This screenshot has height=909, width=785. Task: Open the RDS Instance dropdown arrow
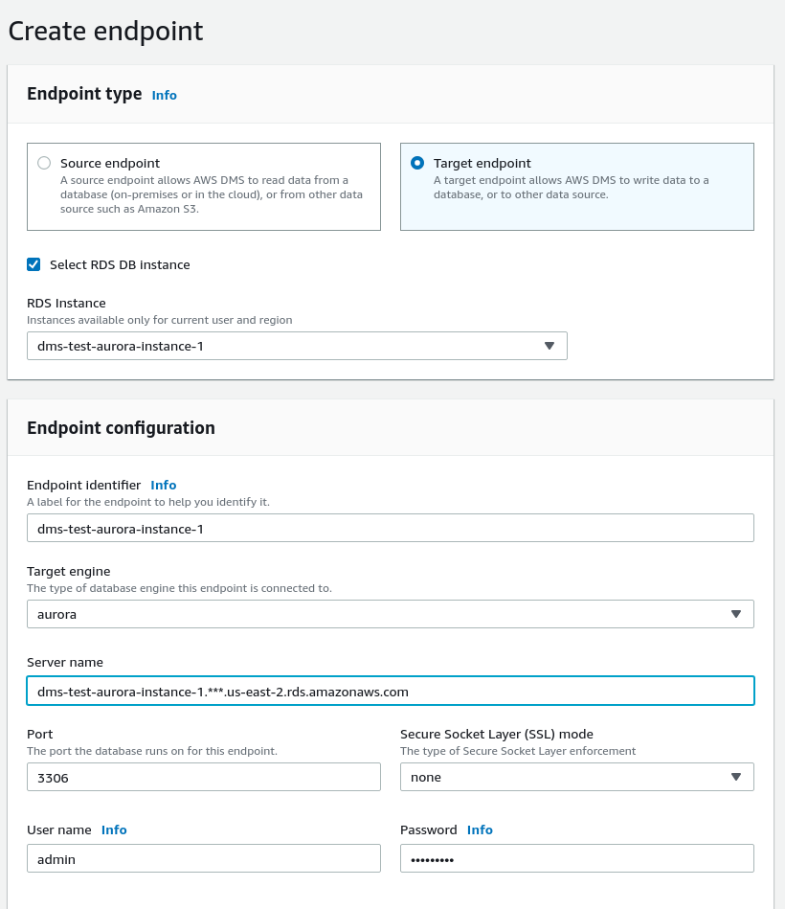(549, 346)
